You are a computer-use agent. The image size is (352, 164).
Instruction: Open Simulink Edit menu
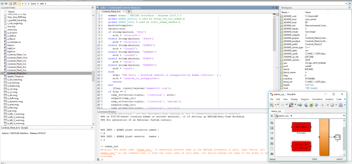278,99
